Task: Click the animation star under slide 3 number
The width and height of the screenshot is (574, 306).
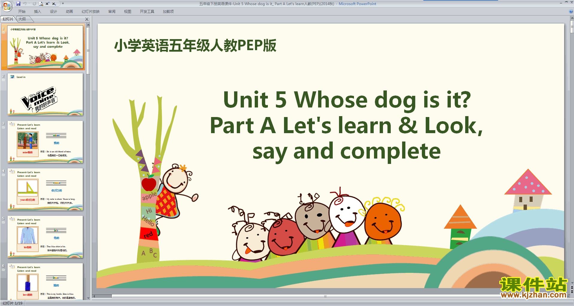Action: click(4, 127)
